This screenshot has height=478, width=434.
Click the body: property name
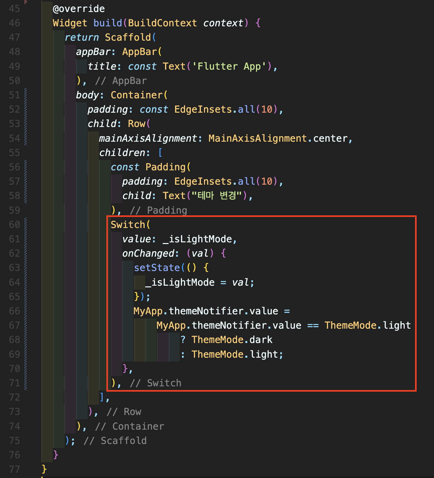[90, 95]
